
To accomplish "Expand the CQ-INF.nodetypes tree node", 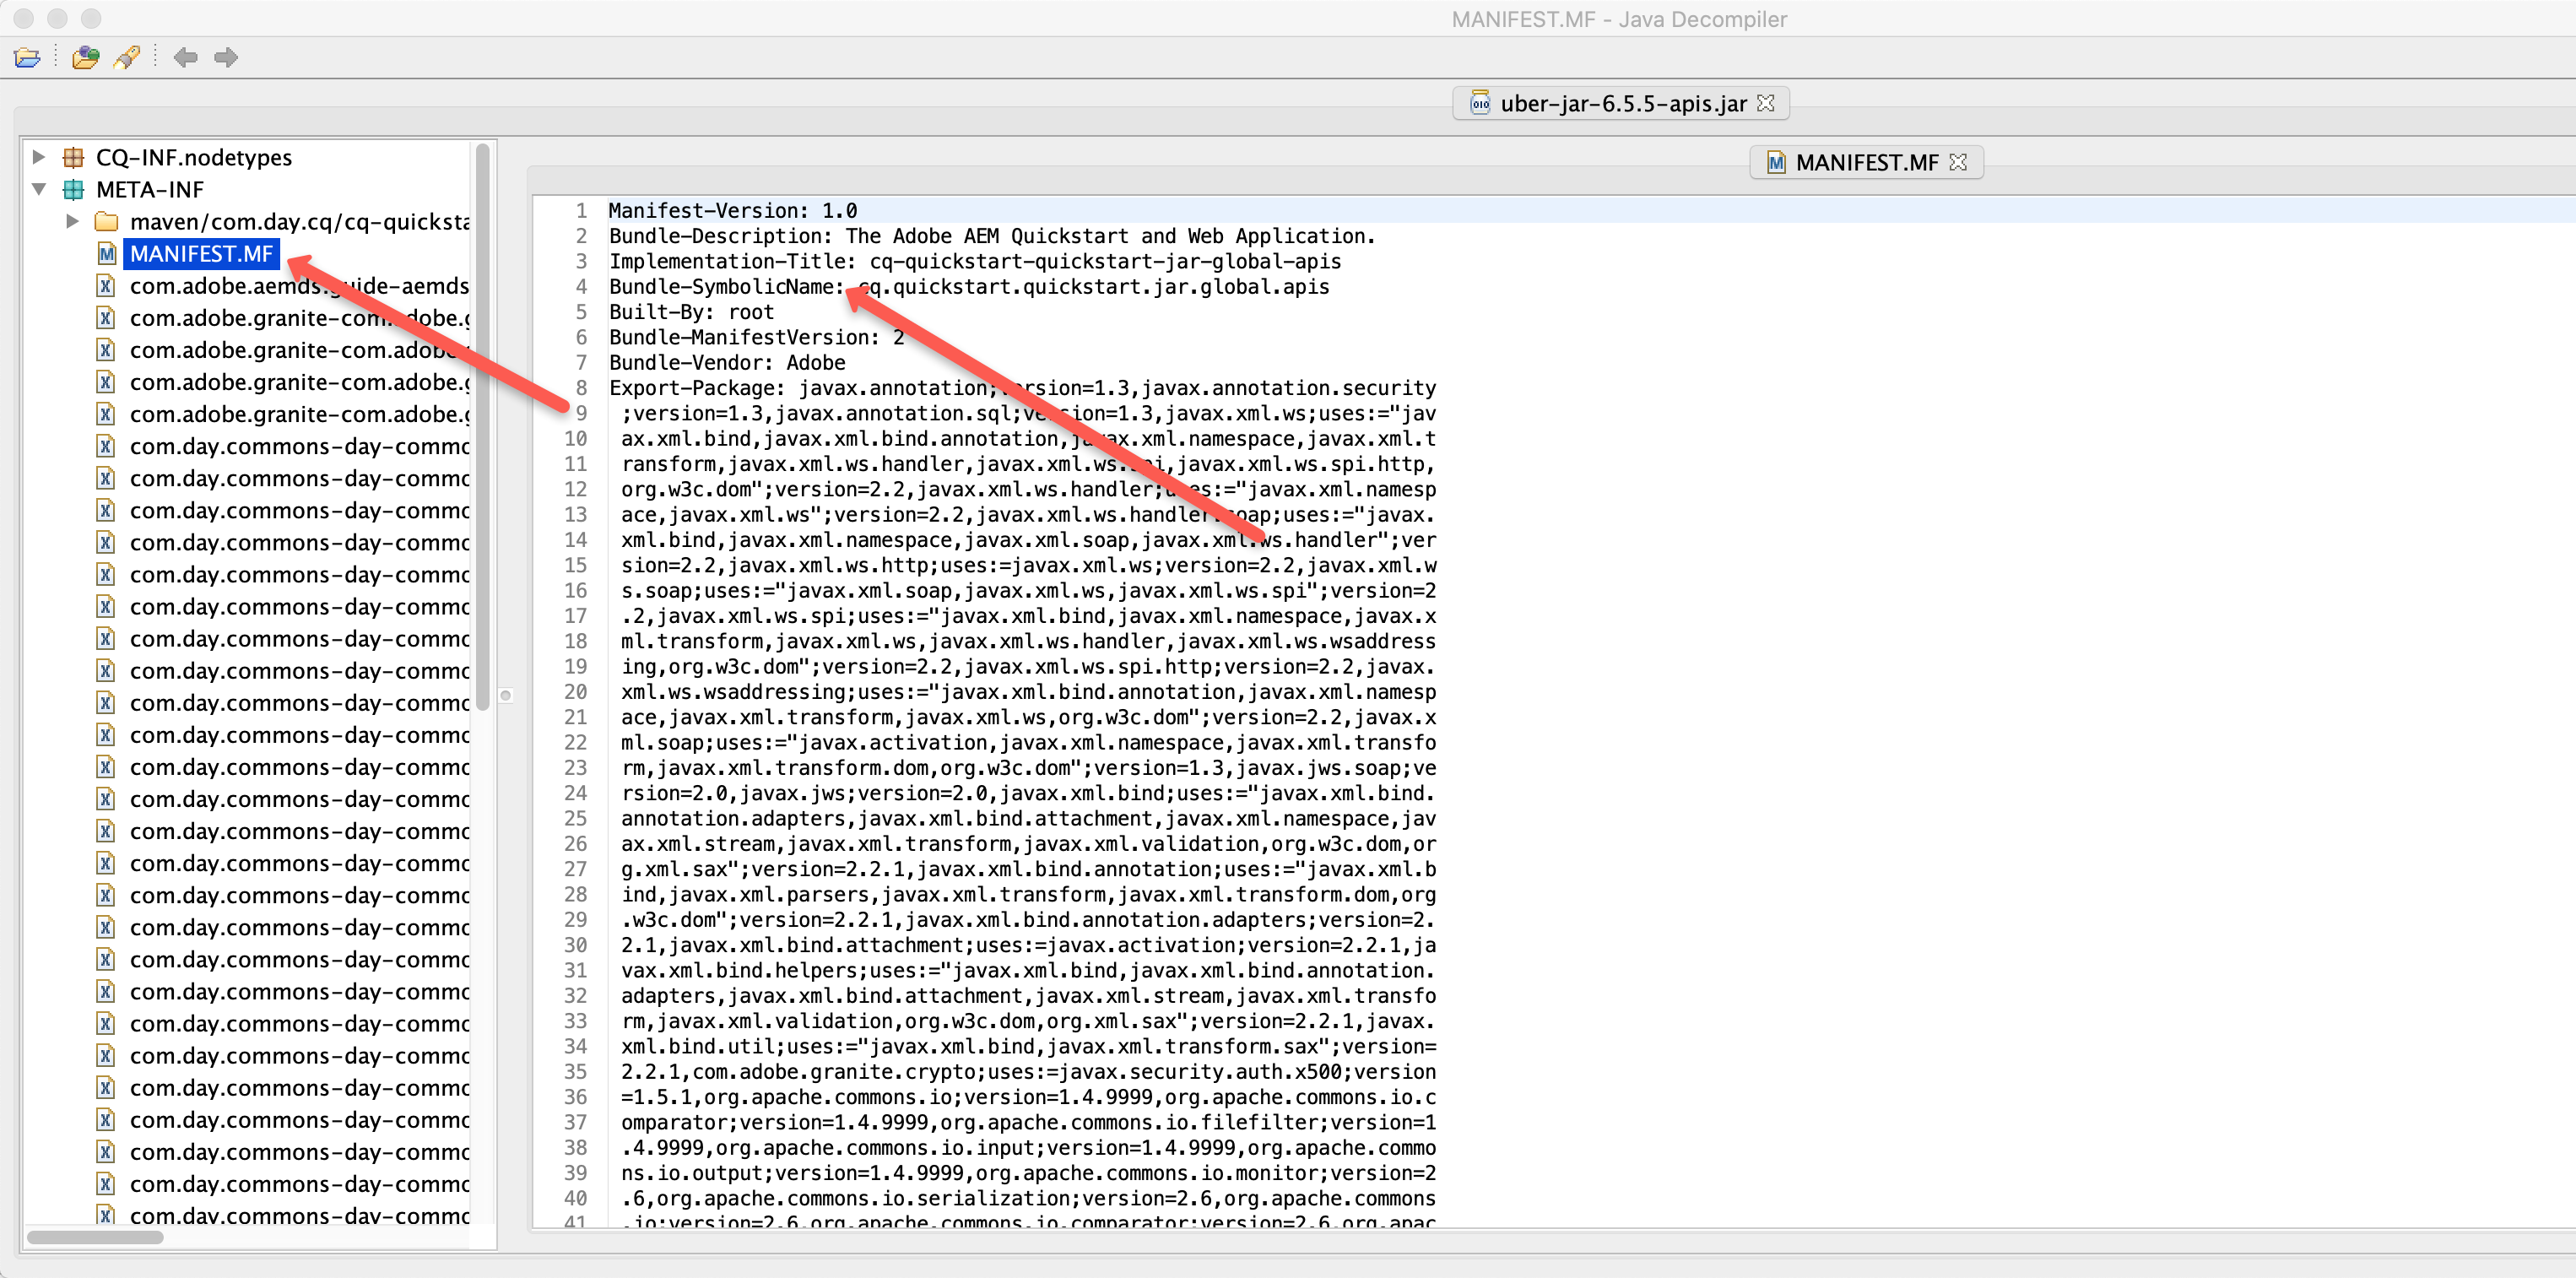I will [x=38, y=157].
